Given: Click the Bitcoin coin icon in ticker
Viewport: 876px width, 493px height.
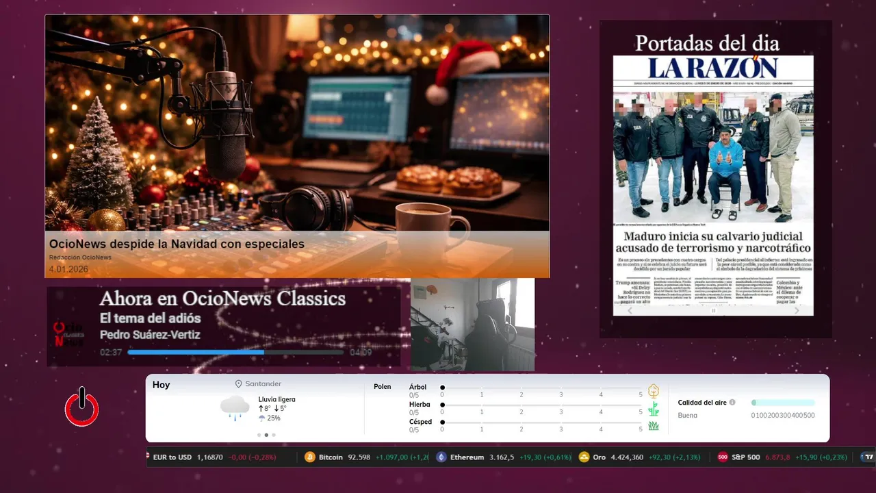Looking at the screenshot, I should 310,457.
